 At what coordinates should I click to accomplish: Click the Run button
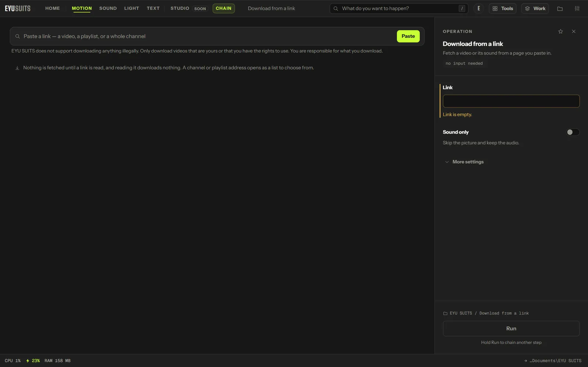click(x=511, y=328)
